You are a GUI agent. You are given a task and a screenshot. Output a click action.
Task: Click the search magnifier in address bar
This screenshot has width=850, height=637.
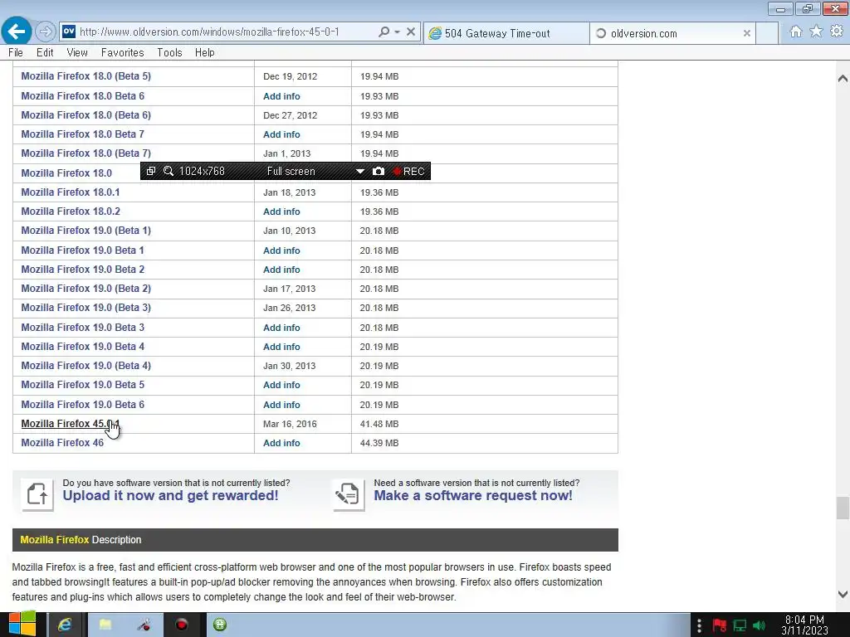click(383, 32)
